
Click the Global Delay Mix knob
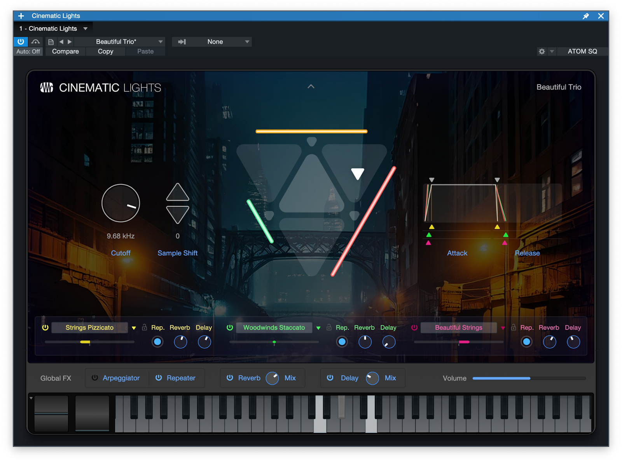point(372,378)
